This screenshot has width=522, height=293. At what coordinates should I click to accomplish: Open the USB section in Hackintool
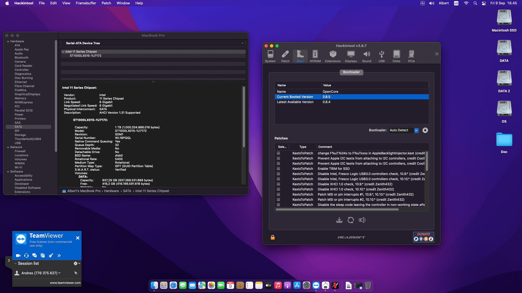coord(382,56)
